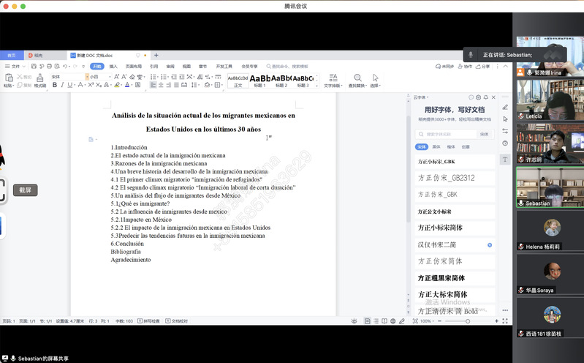The height and width of the screenshot is (363, 584).
Task: Click the Text Layout icon in ribbon
Action: point(333,78)
